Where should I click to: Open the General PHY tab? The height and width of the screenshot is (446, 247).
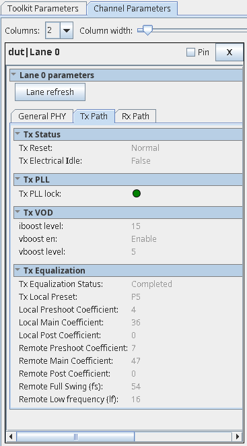42,117
